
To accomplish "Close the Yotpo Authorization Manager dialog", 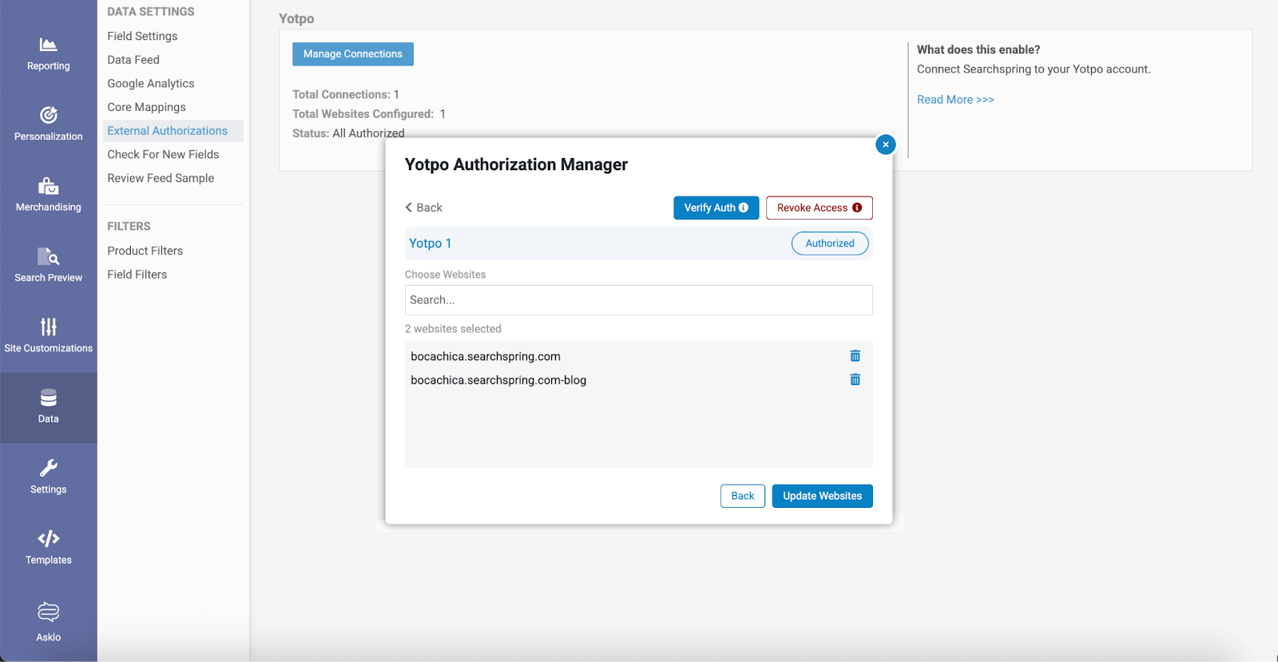I will (x=885, y=145).
